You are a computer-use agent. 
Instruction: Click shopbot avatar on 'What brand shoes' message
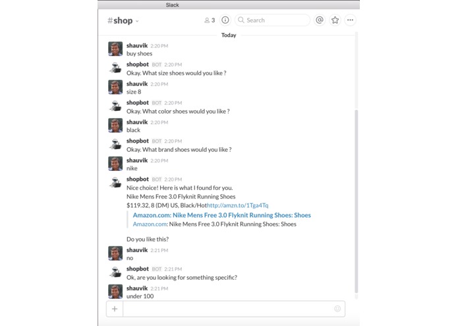(115, 144)
